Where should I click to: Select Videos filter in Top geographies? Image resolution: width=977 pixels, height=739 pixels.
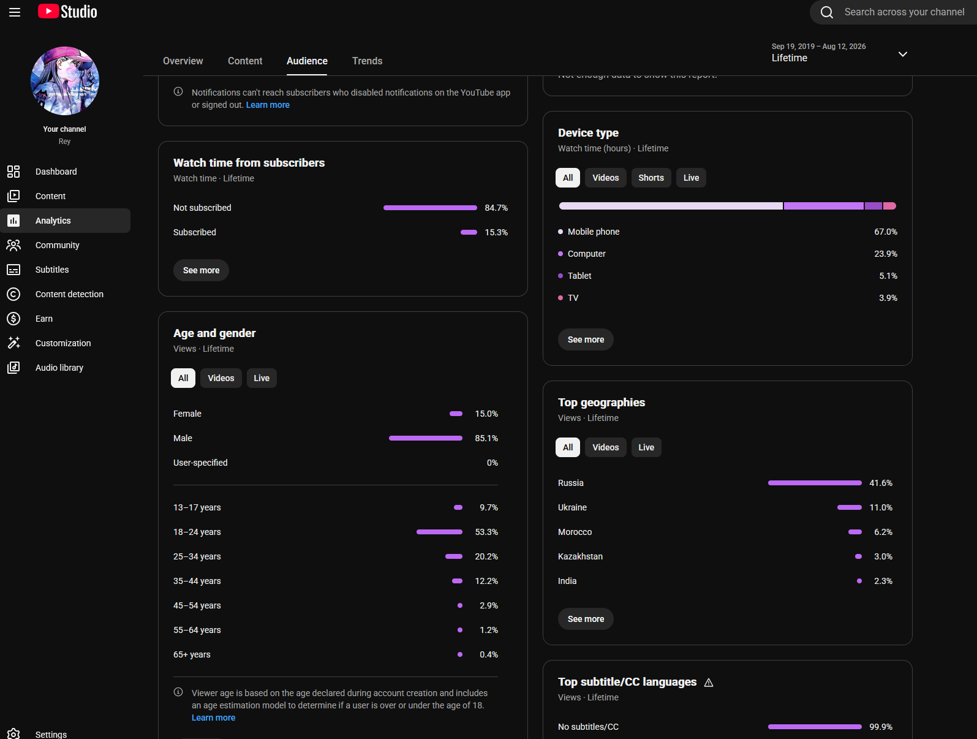[606, 447]
